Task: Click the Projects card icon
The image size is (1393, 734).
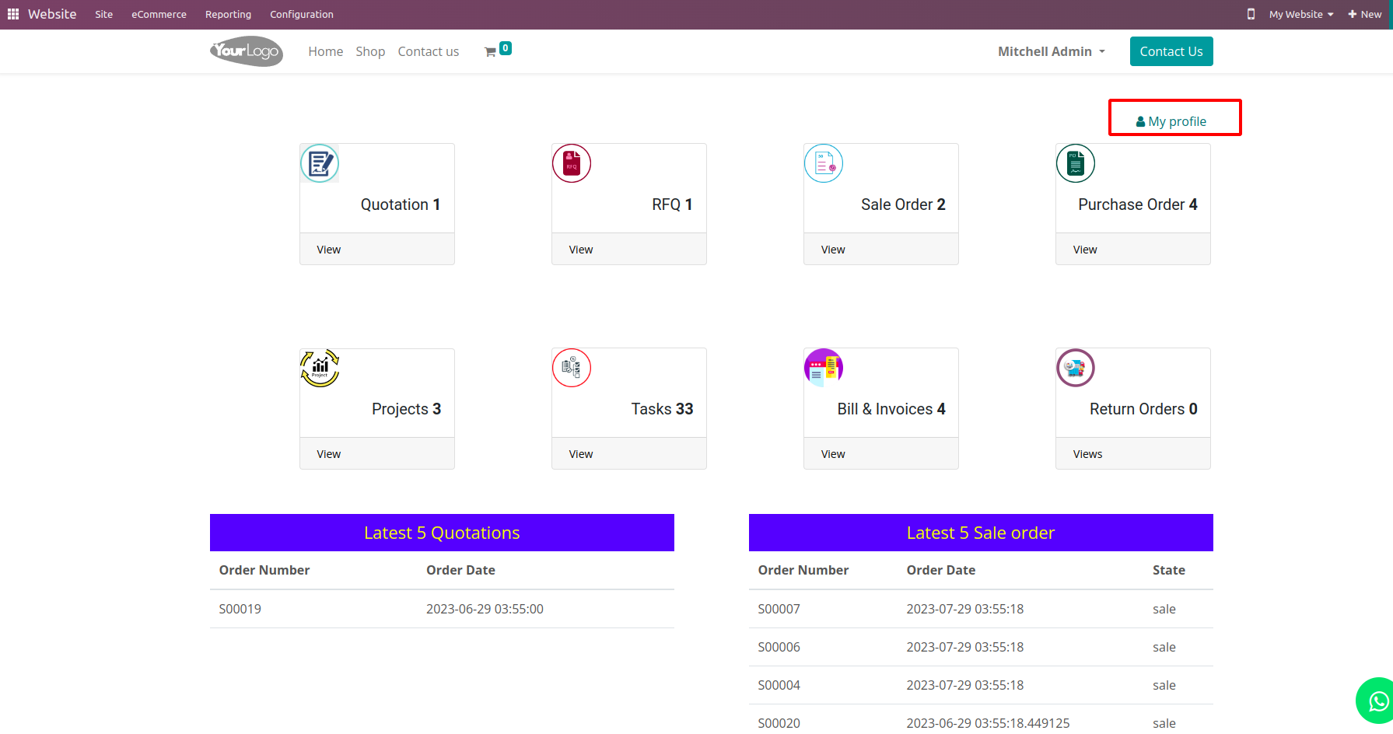Action: point(320,368)
